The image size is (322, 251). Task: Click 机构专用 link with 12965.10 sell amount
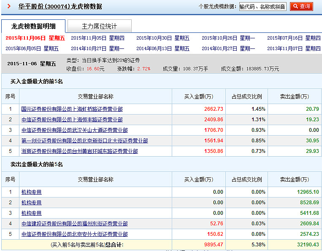click(x=32, y=192)
